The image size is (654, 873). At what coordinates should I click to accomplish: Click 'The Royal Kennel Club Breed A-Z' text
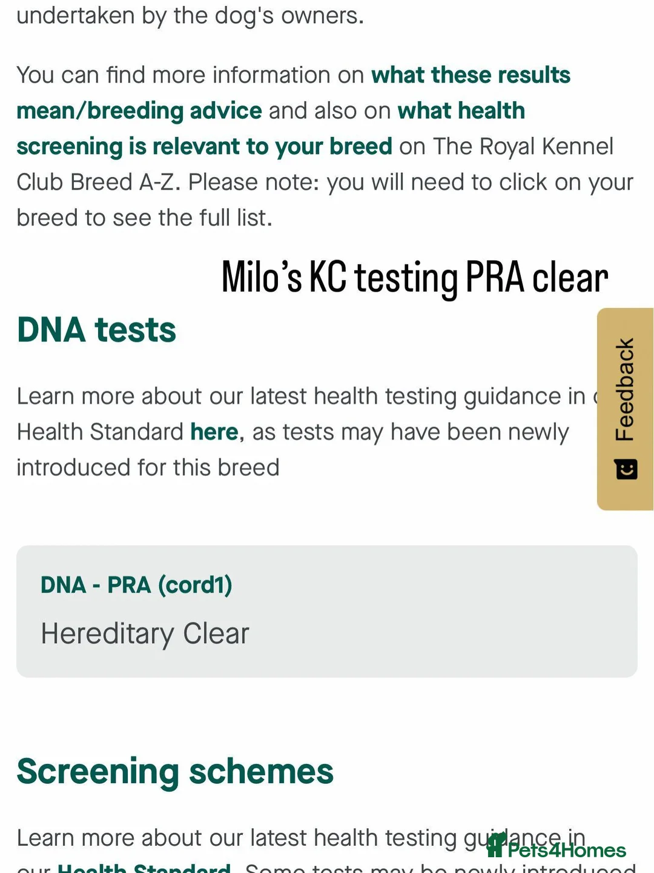tap(315, 164)
